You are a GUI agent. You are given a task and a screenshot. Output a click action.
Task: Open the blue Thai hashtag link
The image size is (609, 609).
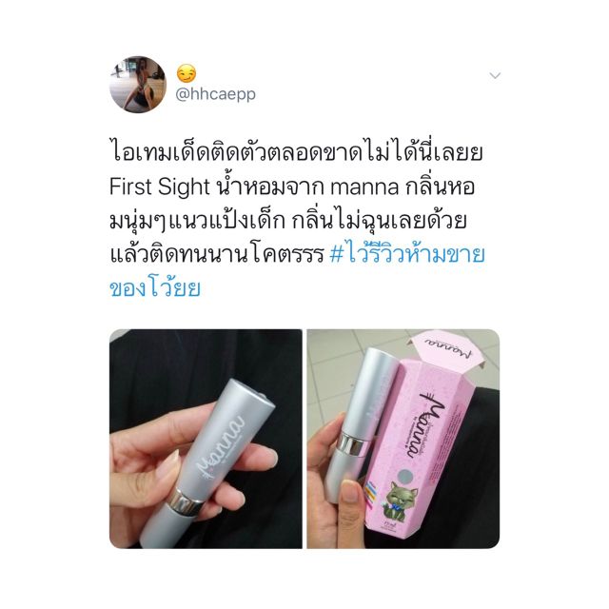[407, 255]
